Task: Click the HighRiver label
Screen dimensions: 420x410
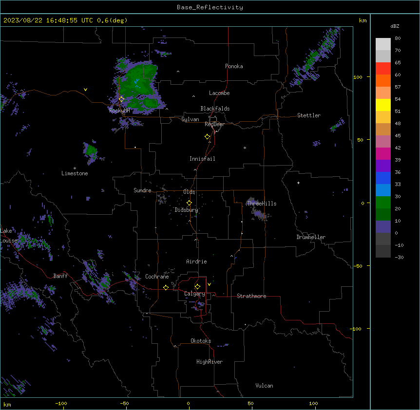Action: [210, 362]
